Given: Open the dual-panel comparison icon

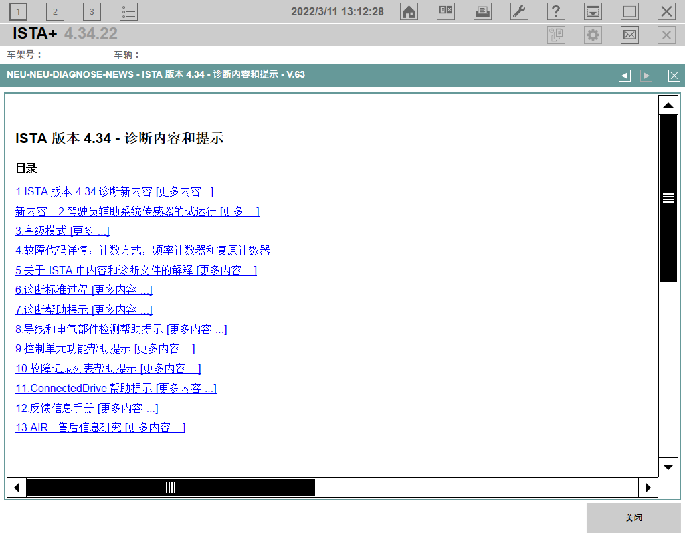Looking at the screenshot, I should [446, 12].
